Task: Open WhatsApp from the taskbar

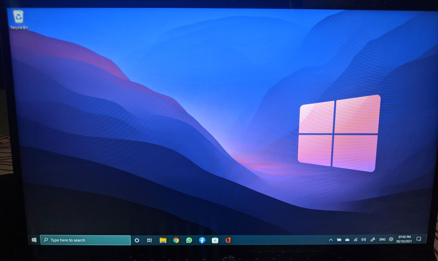Action: [189, 240]
